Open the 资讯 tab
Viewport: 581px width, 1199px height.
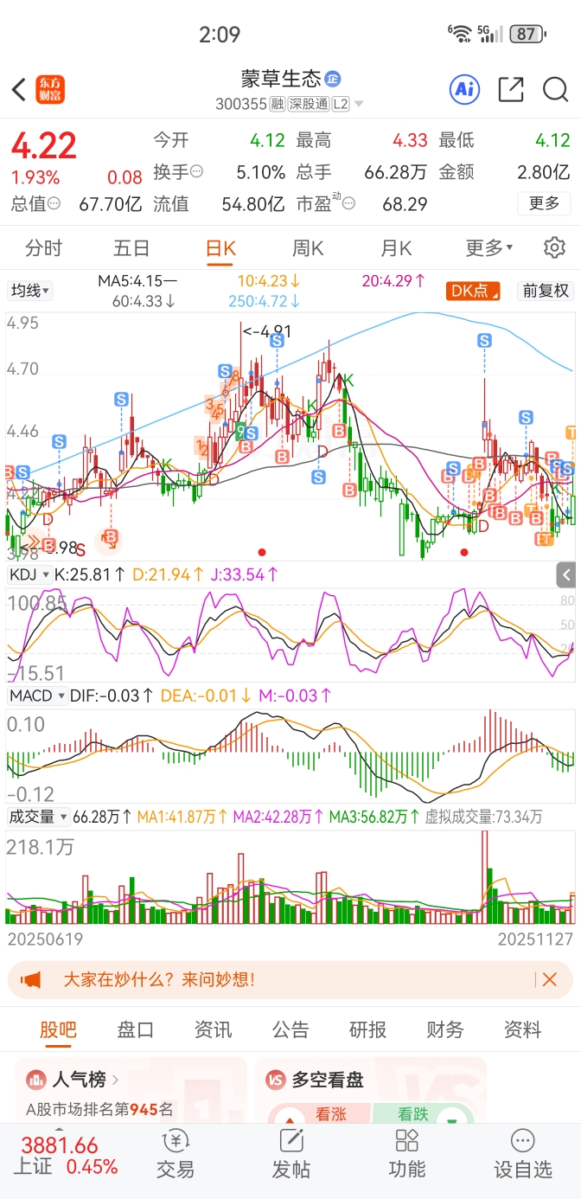click(213, 1029)
